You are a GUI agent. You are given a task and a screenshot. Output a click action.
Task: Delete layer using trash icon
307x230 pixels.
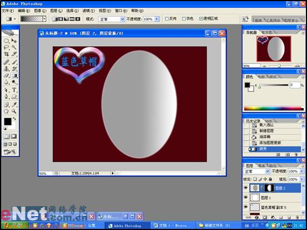tap(297, 217)
